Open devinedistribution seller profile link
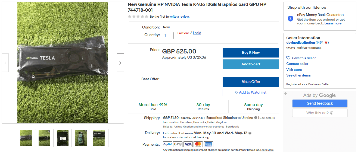Viewport: 358px width, 153px height. click(x=300, y=43)
